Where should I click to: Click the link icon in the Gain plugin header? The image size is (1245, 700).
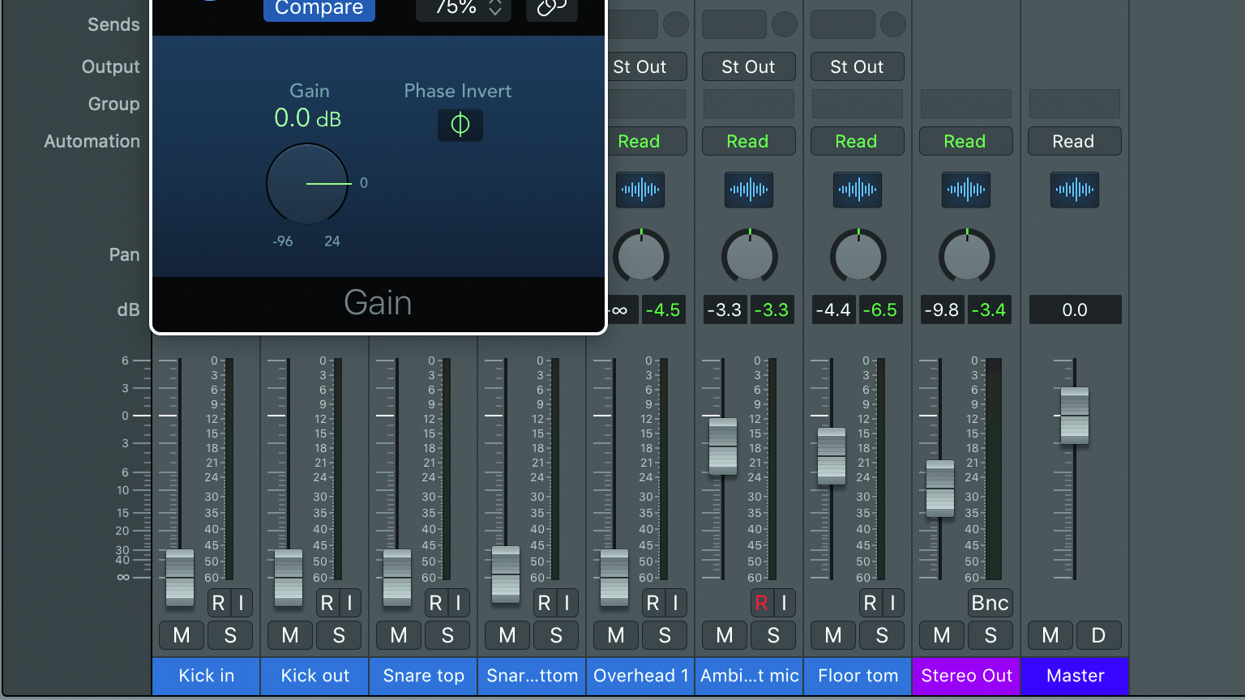pyautogui.click(x=552, y=9)
